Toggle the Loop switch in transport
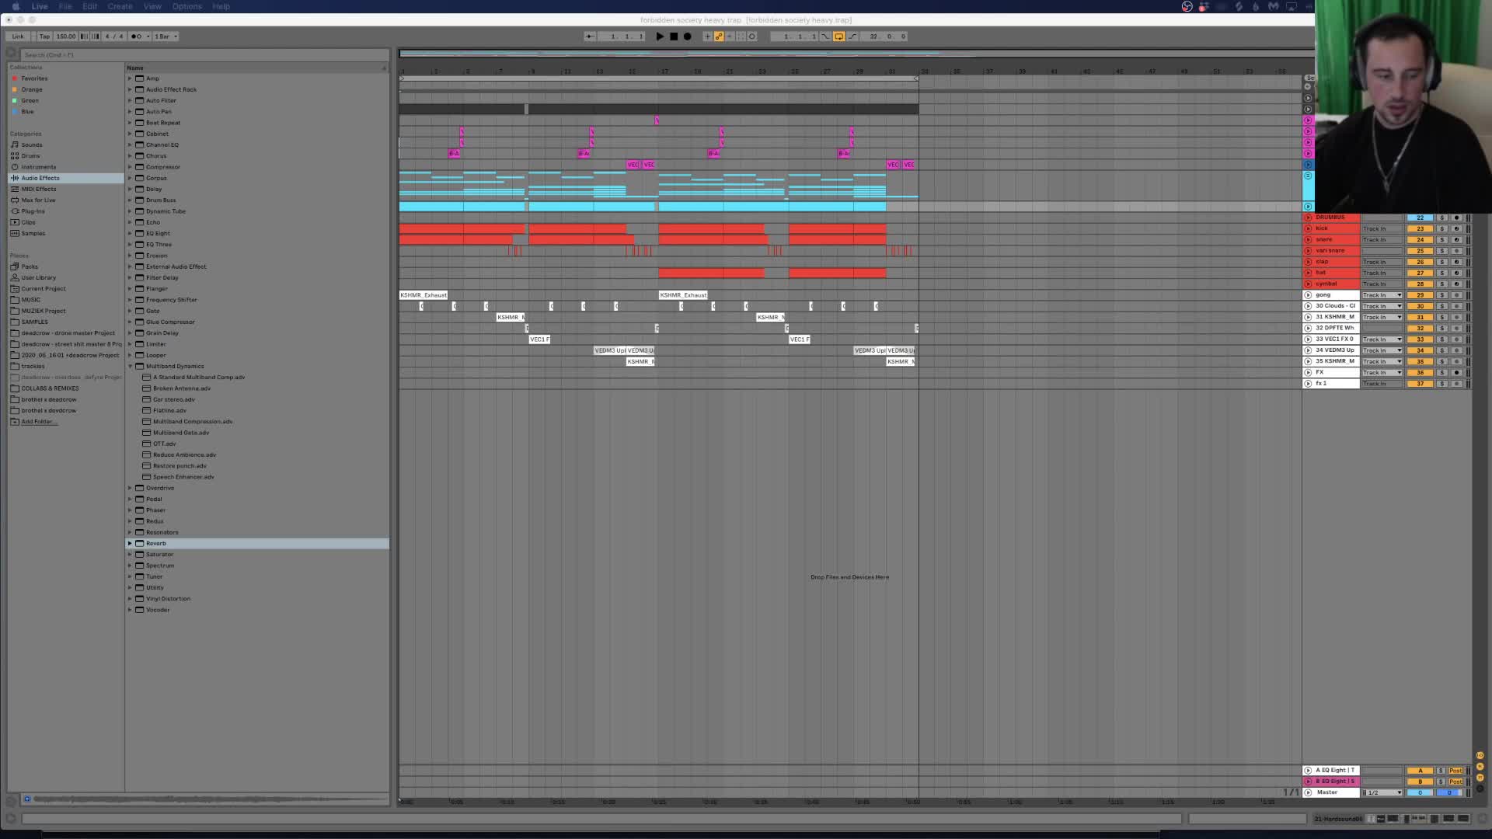 838,37
